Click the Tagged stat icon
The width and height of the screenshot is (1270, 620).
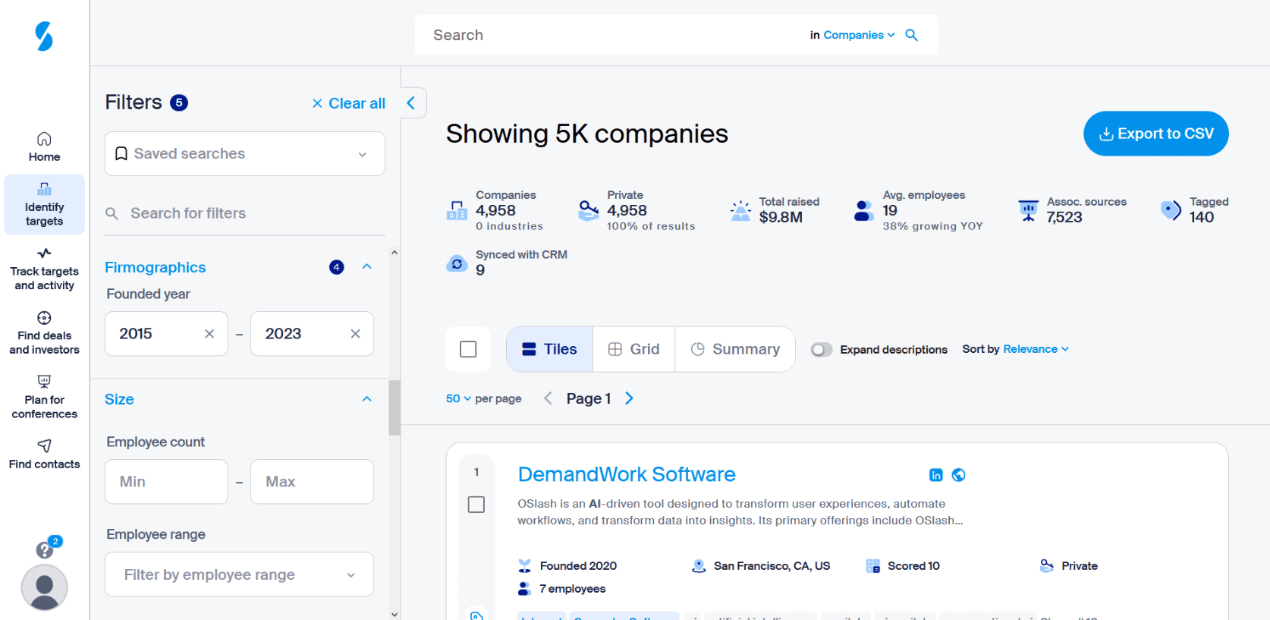point(1171,210)
